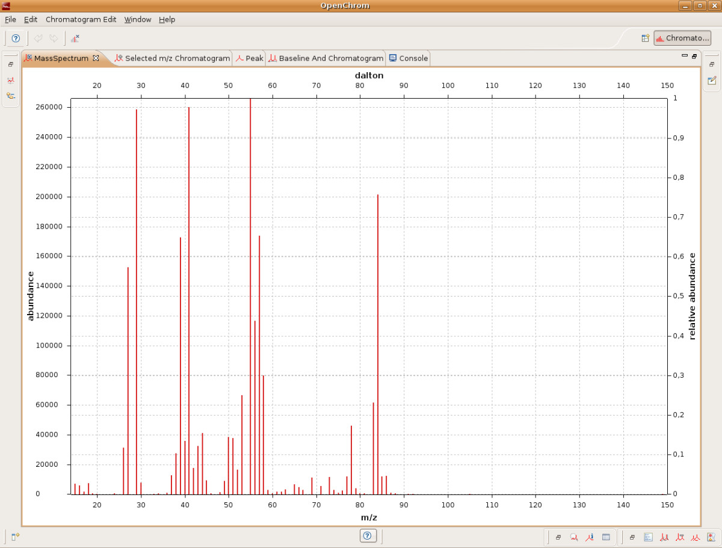This screenshot has height=548, width=722.
Task: Open the peaks-with-gray-marker icon in status bar
Action: pos(680,537)
